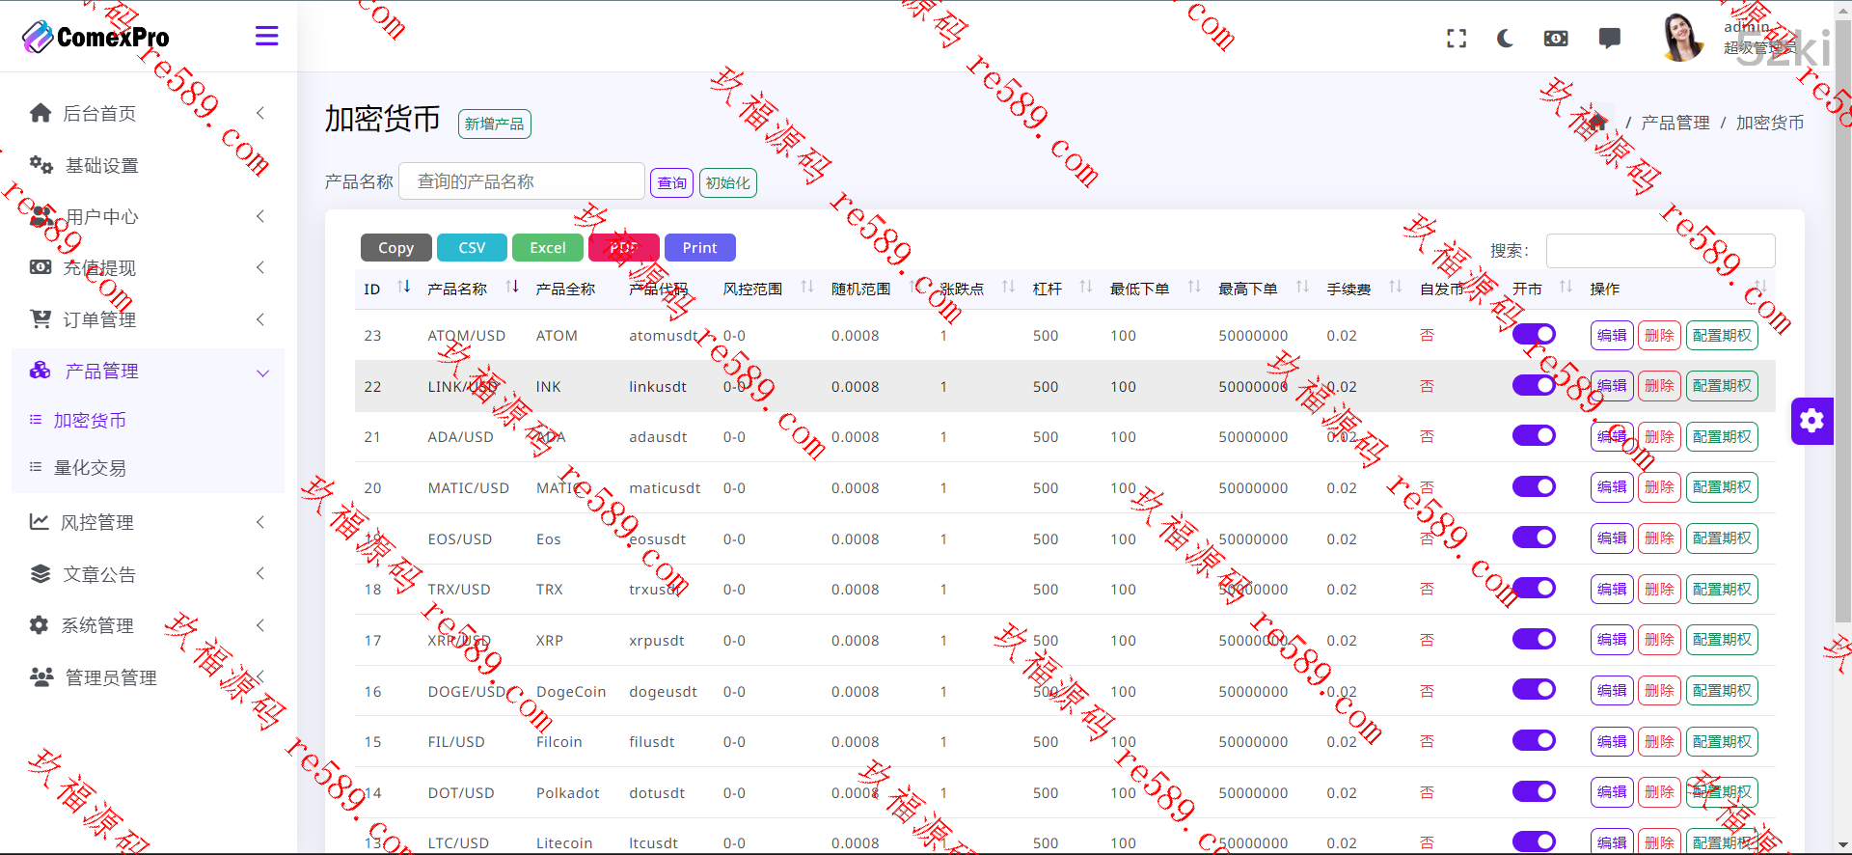This screenshot has width=1852, height=855.
Task: Switch to dark mode via moon icon
Action: [x=1505, y=39]
